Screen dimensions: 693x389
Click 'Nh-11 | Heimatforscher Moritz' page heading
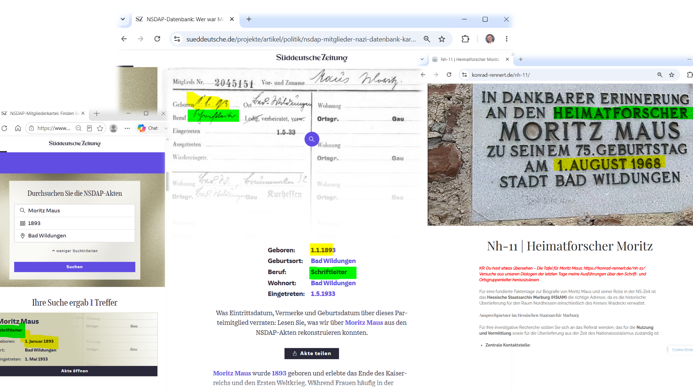570,246
